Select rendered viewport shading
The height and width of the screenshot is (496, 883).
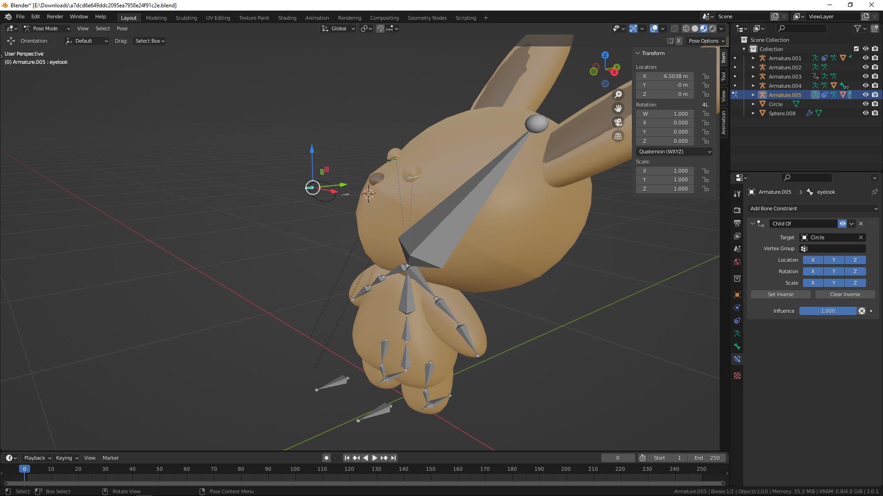point(712,28)
